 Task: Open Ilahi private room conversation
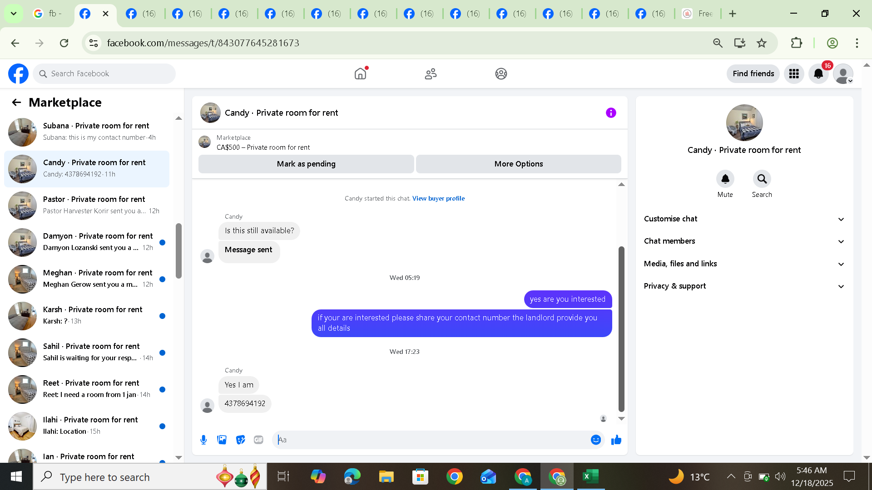pyautogui.click(x=86, y=426)
